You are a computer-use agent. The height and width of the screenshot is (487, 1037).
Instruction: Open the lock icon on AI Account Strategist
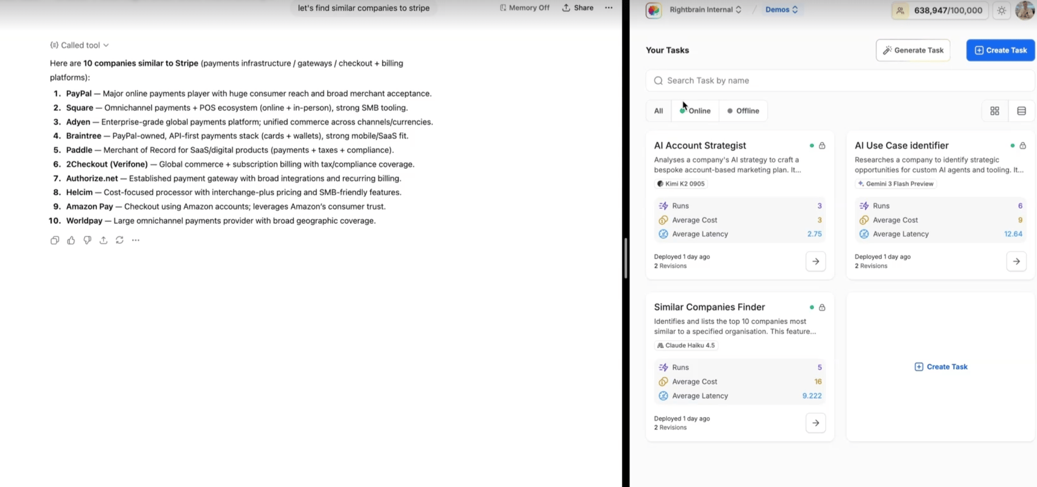click(822, 146)
